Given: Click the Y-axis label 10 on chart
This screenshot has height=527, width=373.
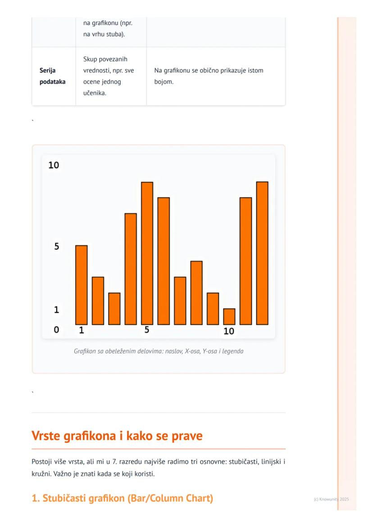Looking at the screenshot, I should (x=54, y=165).
